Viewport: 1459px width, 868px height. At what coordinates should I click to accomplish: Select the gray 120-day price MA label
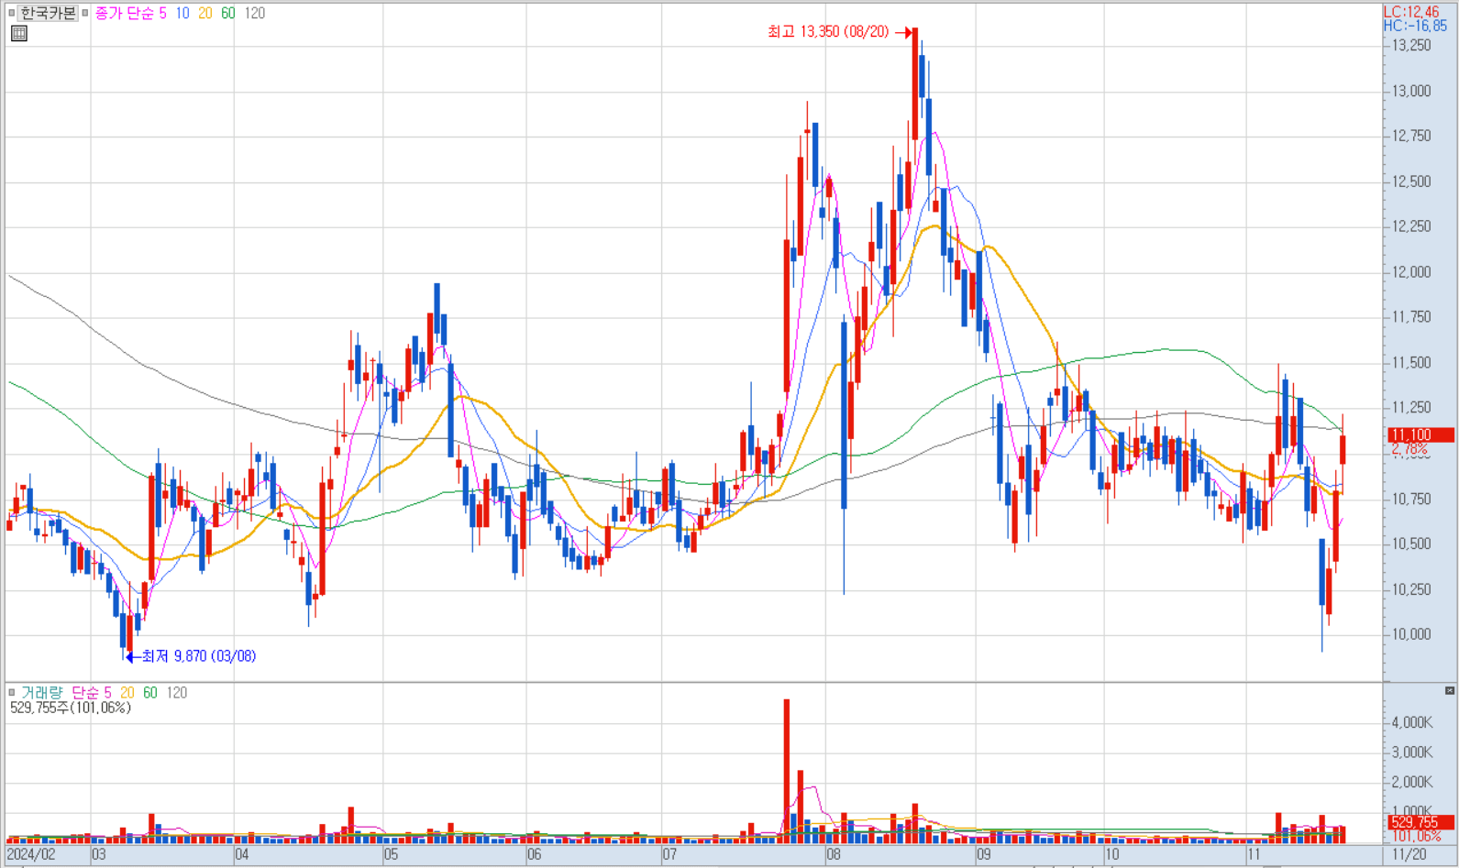(254, 13)
